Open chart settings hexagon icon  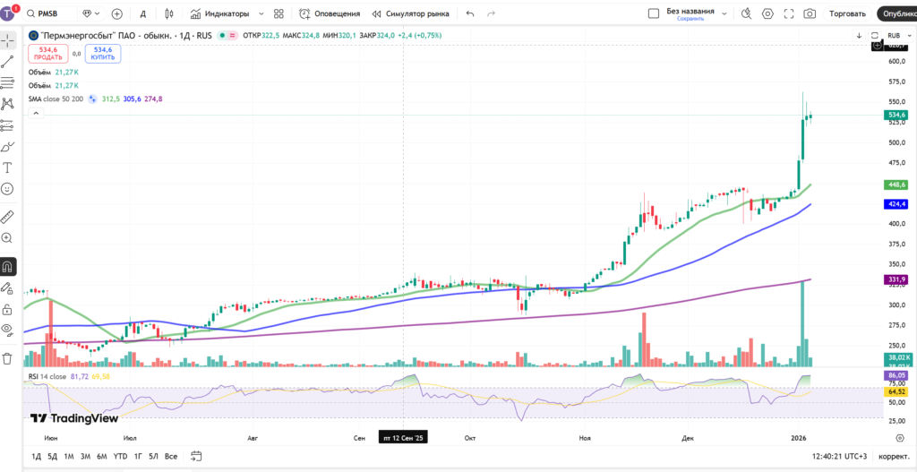[767, 13]
